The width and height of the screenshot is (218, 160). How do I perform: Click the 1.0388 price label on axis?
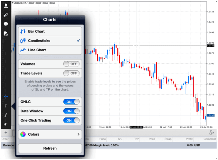[x=211, y=46]
